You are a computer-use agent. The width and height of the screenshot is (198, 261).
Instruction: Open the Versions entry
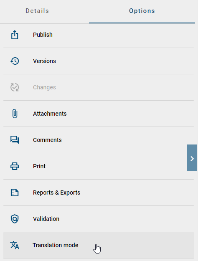pyautogui.click(x=99, y=61)
